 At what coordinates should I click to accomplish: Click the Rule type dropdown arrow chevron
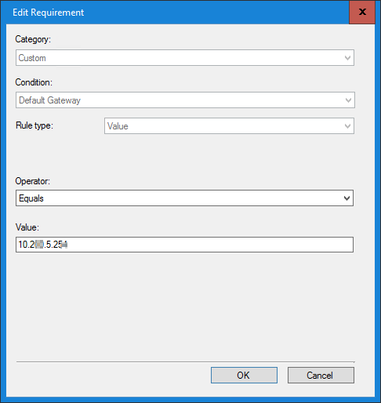347,126
